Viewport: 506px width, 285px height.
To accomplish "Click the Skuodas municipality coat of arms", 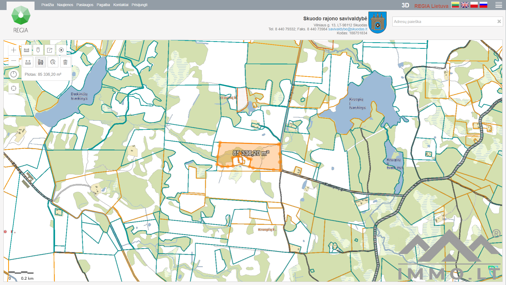I will click(377, 22).
